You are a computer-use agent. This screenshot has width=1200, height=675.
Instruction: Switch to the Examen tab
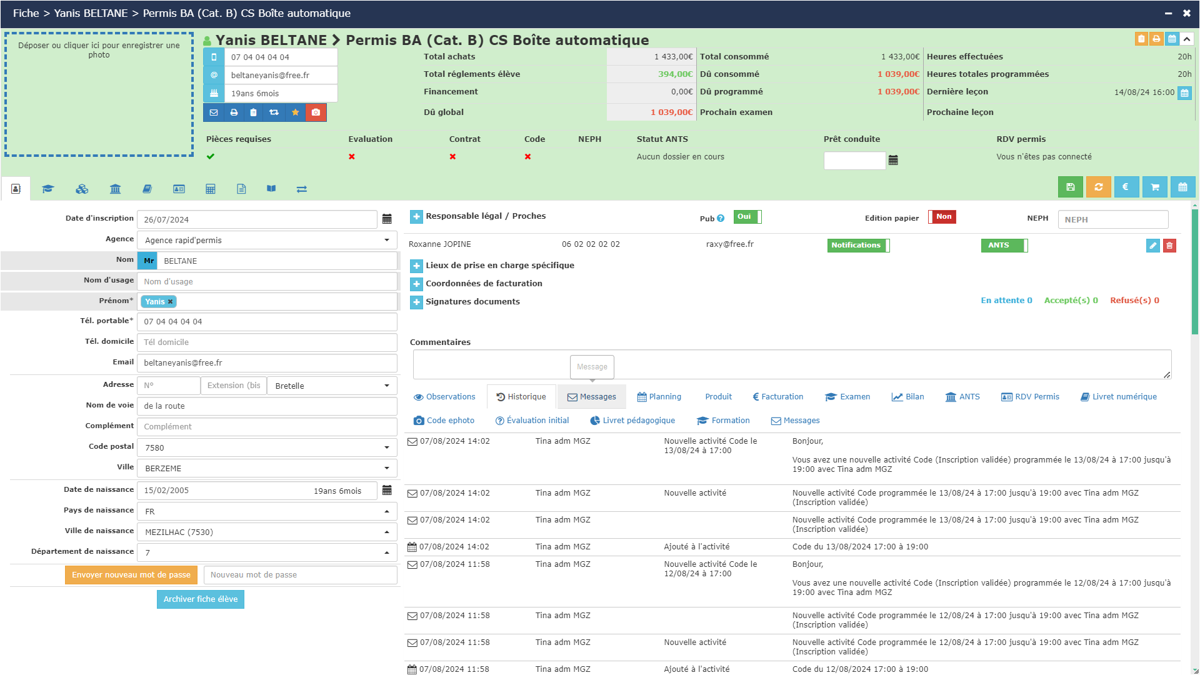pyautogui.click(x=847, y=397)
